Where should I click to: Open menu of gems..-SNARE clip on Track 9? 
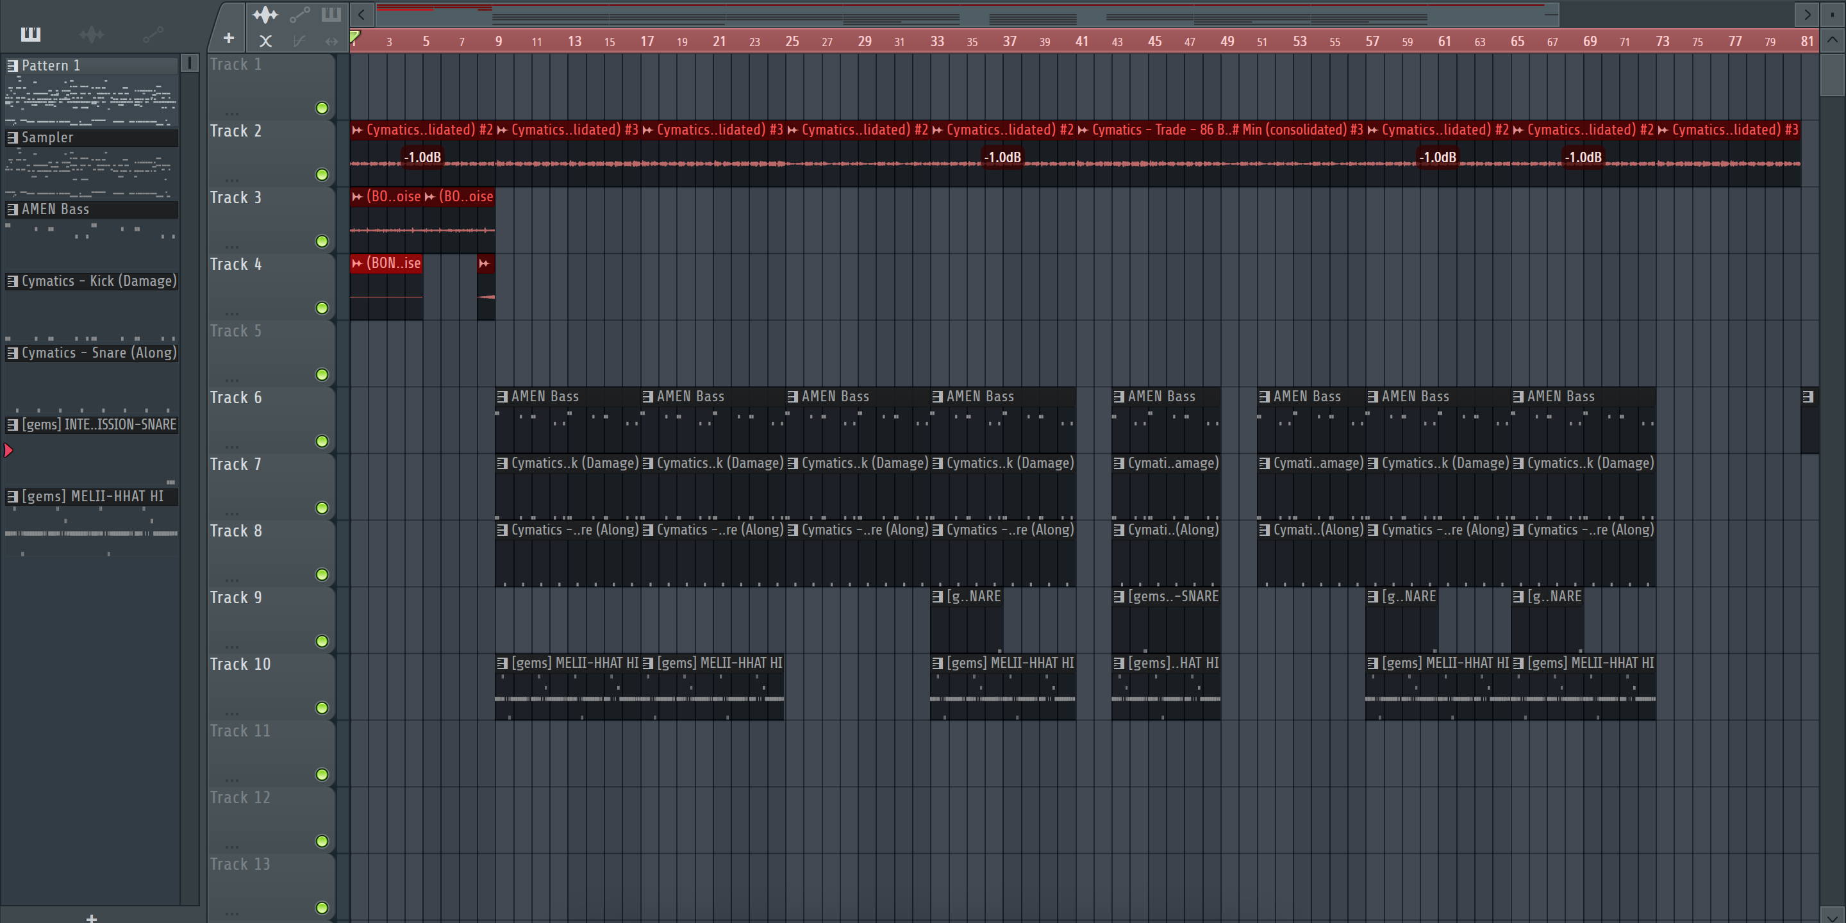point(1118,596)
